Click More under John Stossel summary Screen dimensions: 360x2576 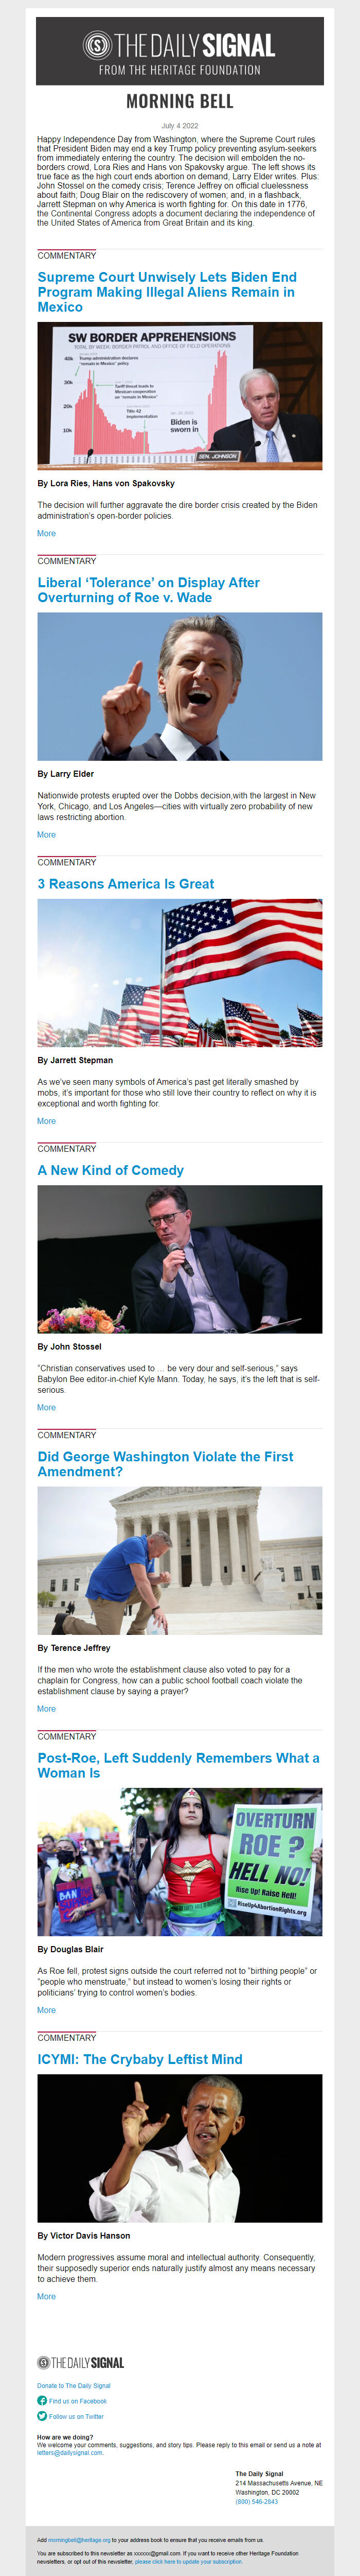[x=46, y=1407]
